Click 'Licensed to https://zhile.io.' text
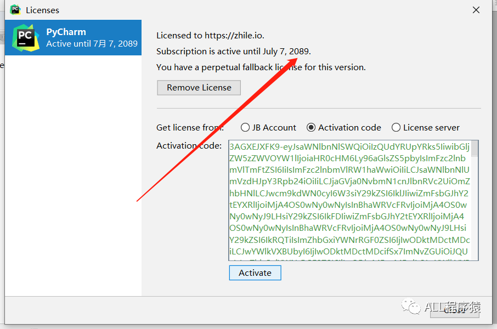 click(210, 36)
